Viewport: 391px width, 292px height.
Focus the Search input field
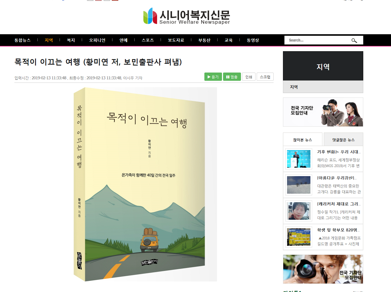318,40
